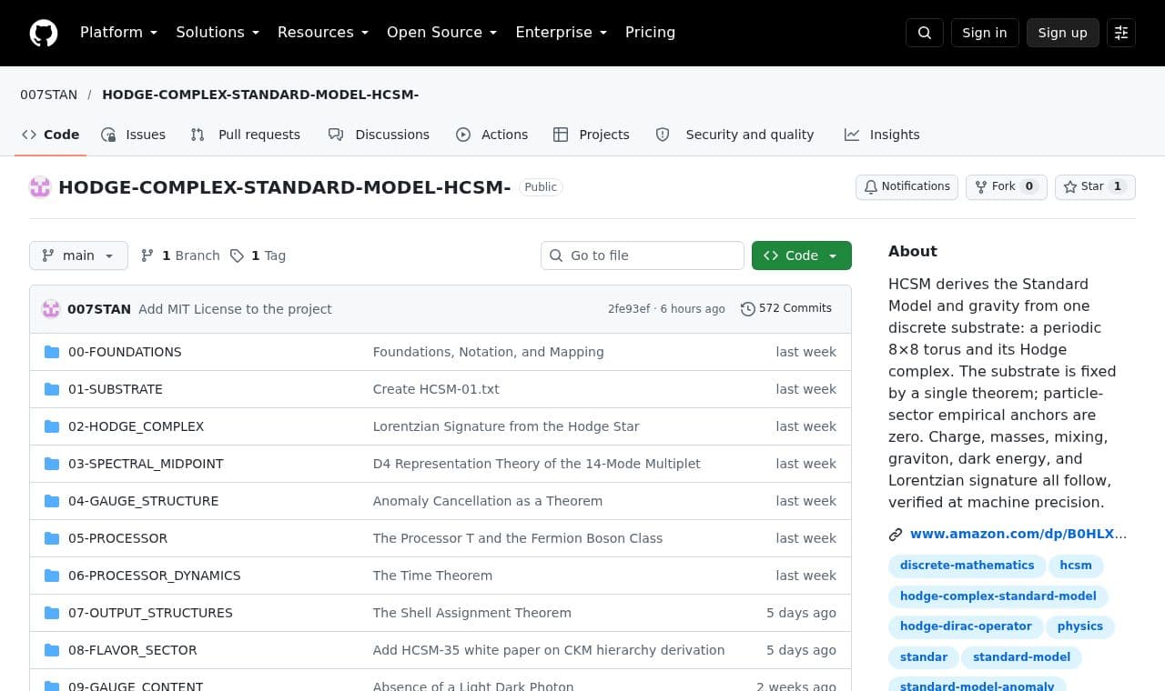Click the GitHub logo icon
Viewport: 1165px width, 691px height.
[x=44, y=33]
